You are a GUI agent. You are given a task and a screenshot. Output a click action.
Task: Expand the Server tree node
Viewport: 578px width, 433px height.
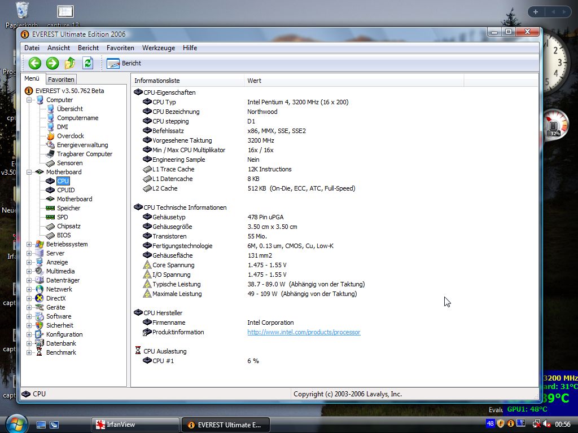click(x=29, y=253)
